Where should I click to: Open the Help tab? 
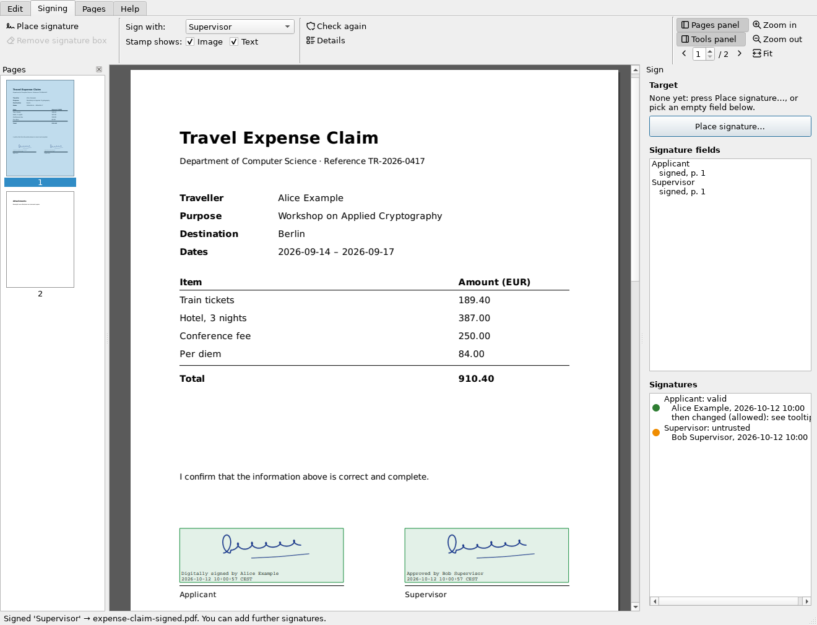[x=130, y=9]
